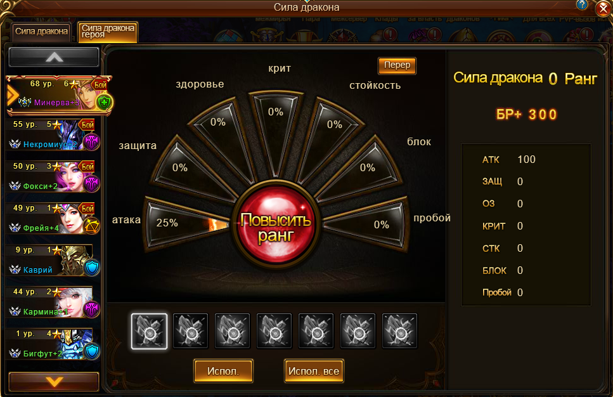This screenshot has height=397, width=613.
Task: Select hero Фокси+2 in the list
Action: tap(53, 177)
